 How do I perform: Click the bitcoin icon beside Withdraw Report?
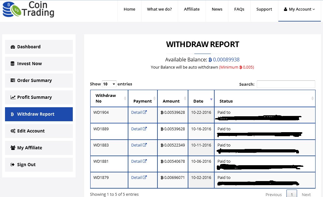click(12, 114)
